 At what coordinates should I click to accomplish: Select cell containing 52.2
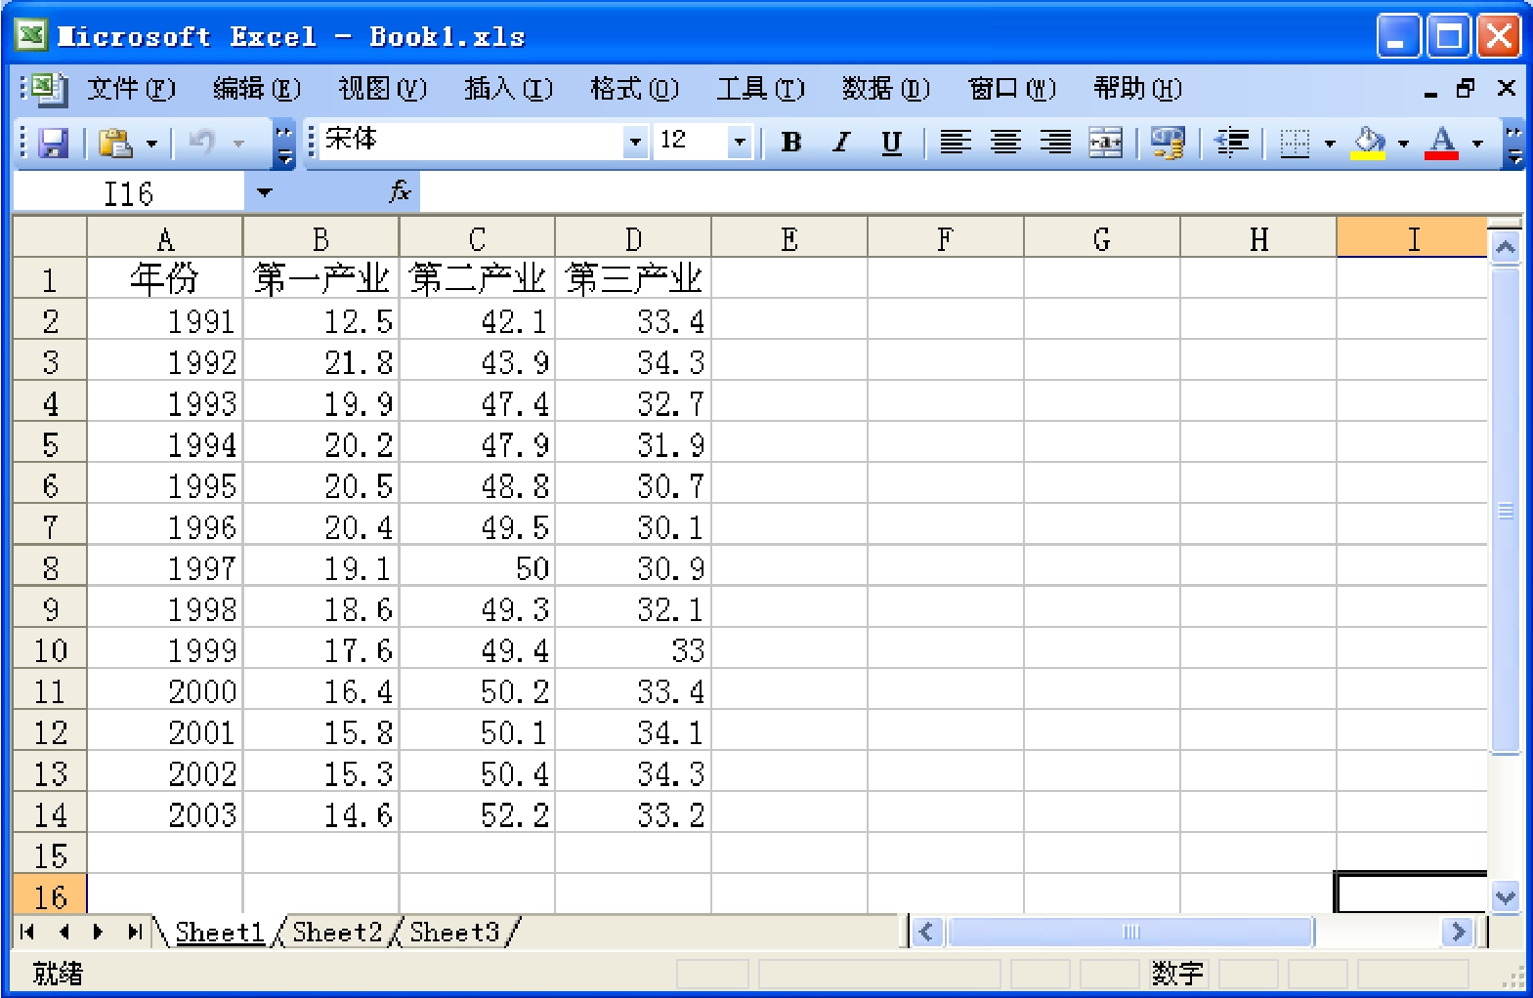(477, 813)
